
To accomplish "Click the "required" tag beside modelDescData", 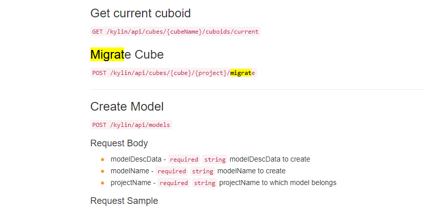I will [x=184, y=160].
